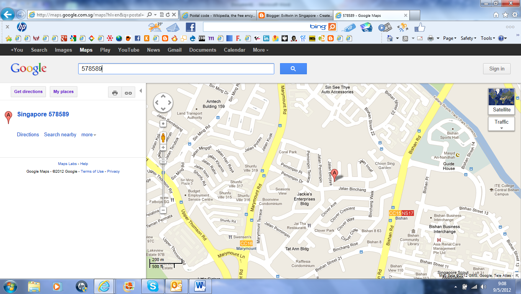521x294 pixels.
Task: Select the Pegman street view figure
Action: click(163, 137)
